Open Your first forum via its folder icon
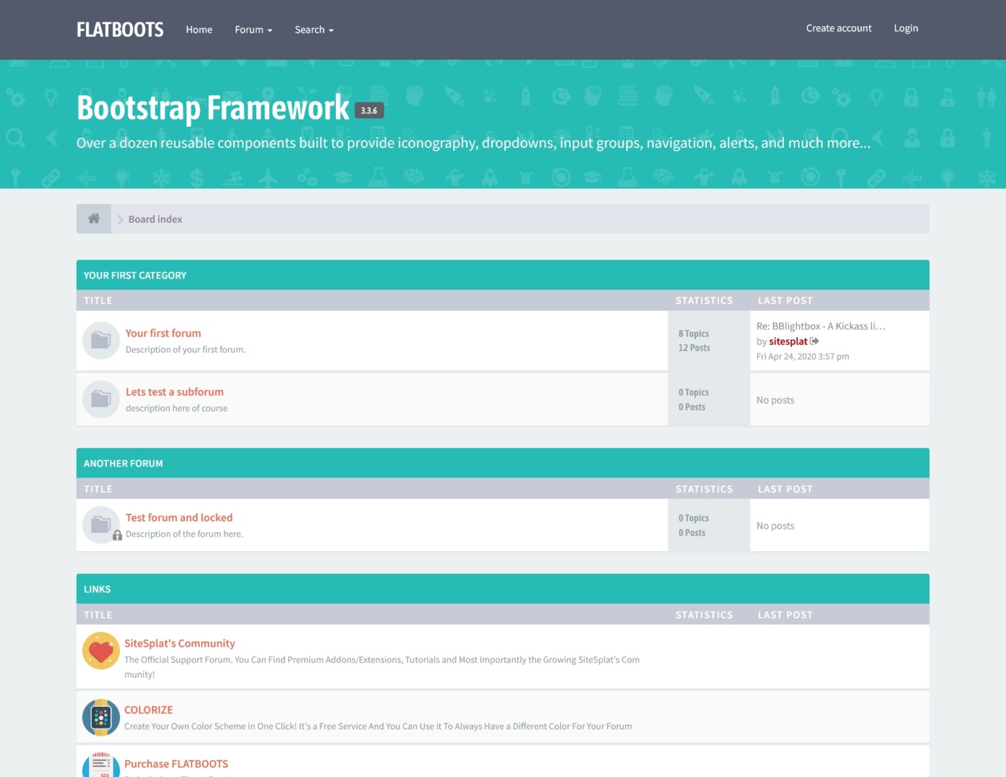This screenshot has width=1006, height=777. [x=100, y=340]
